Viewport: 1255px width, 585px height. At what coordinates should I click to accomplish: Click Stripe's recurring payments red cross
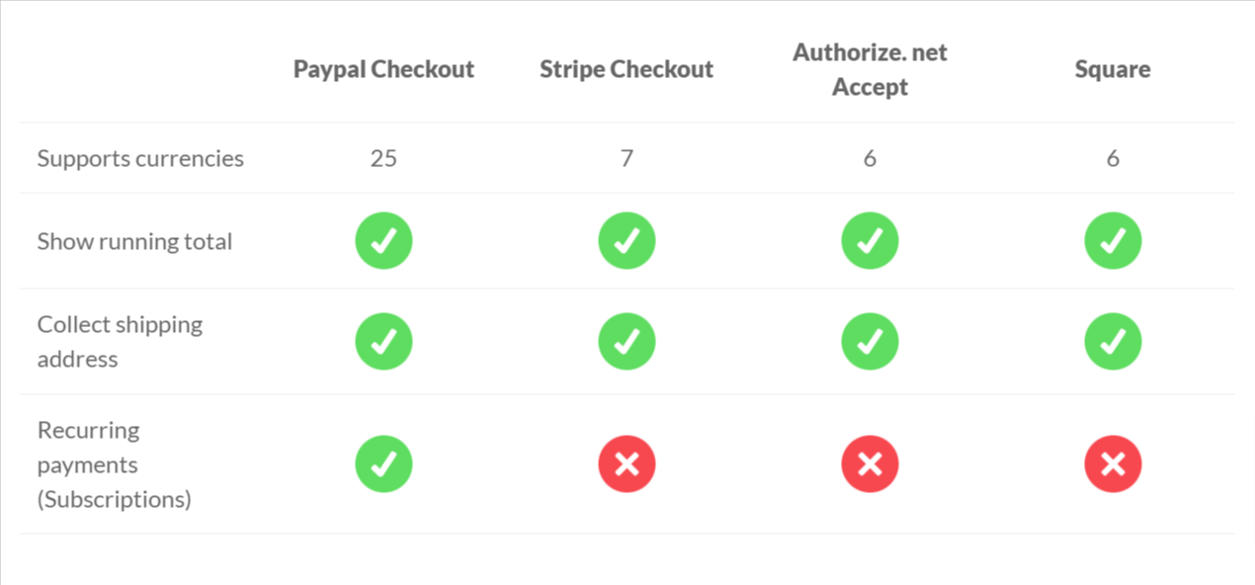[627, 464]
